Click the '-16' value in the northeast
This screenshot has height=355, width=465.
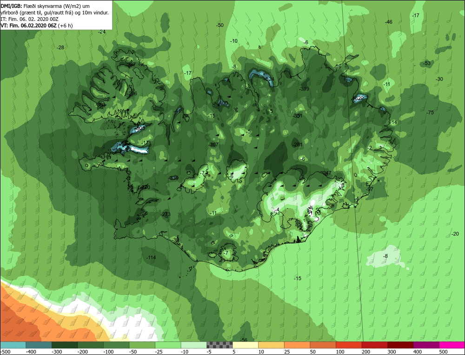(338, 66)
